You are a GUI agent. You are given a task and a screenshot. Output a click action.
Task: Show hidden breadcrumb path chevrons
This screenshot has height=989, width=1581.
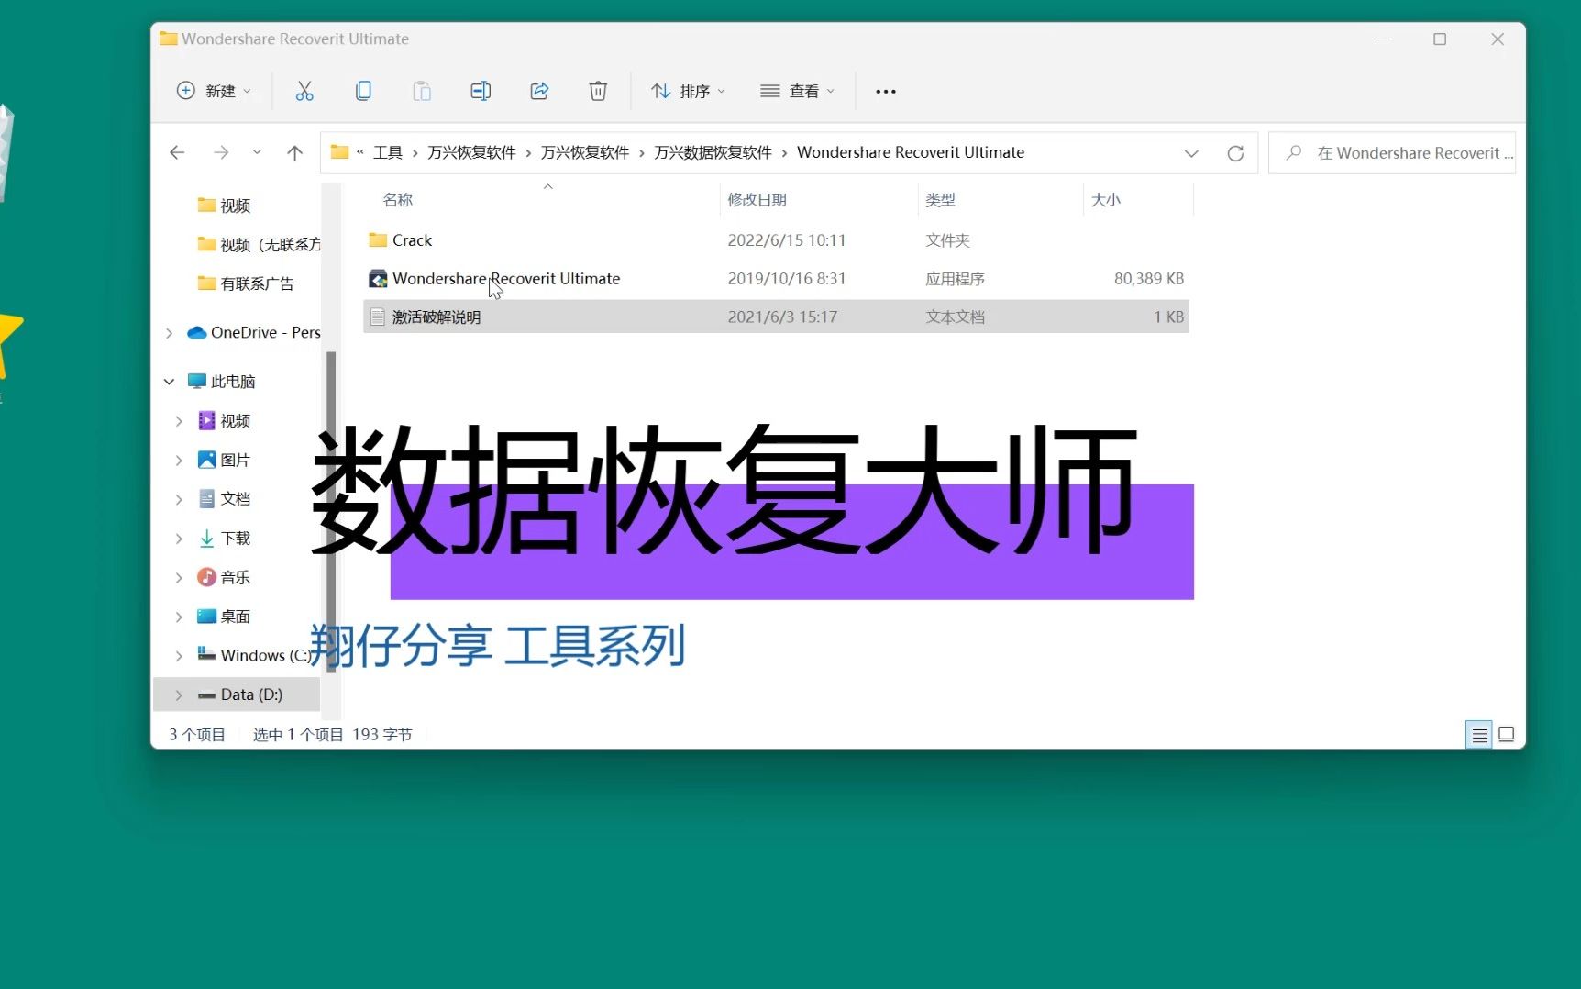[x=360, y=152]
